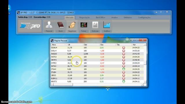The width and height of the screenshot is (185, 104).
Task: Select the HAGA3 ticker cell
Action: [54, 54]
